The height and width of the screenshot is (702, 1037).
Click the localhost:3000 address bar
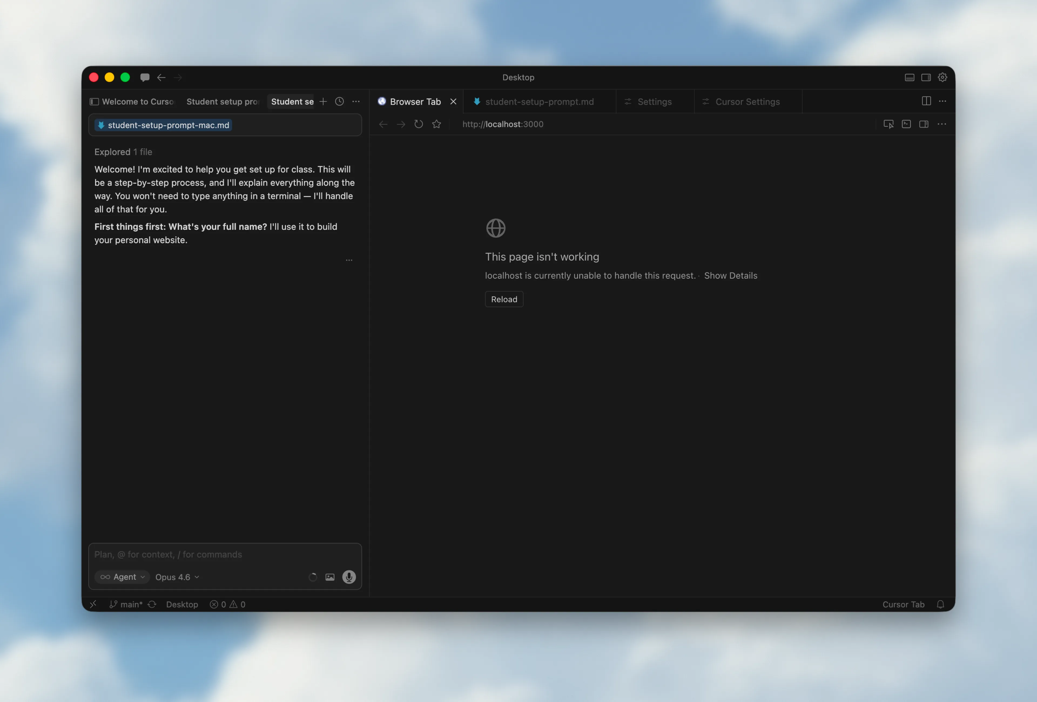tap(503, 124)
